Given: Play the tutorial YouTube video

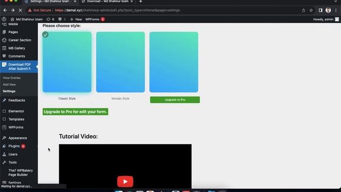Looking at the screenshot, I should coord(125,181).
